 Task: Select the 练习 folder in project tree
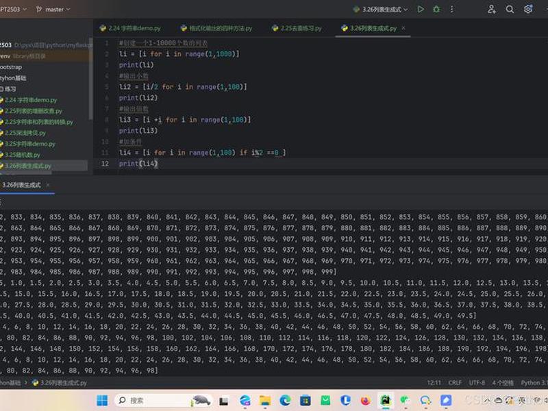tap(8, 89)
